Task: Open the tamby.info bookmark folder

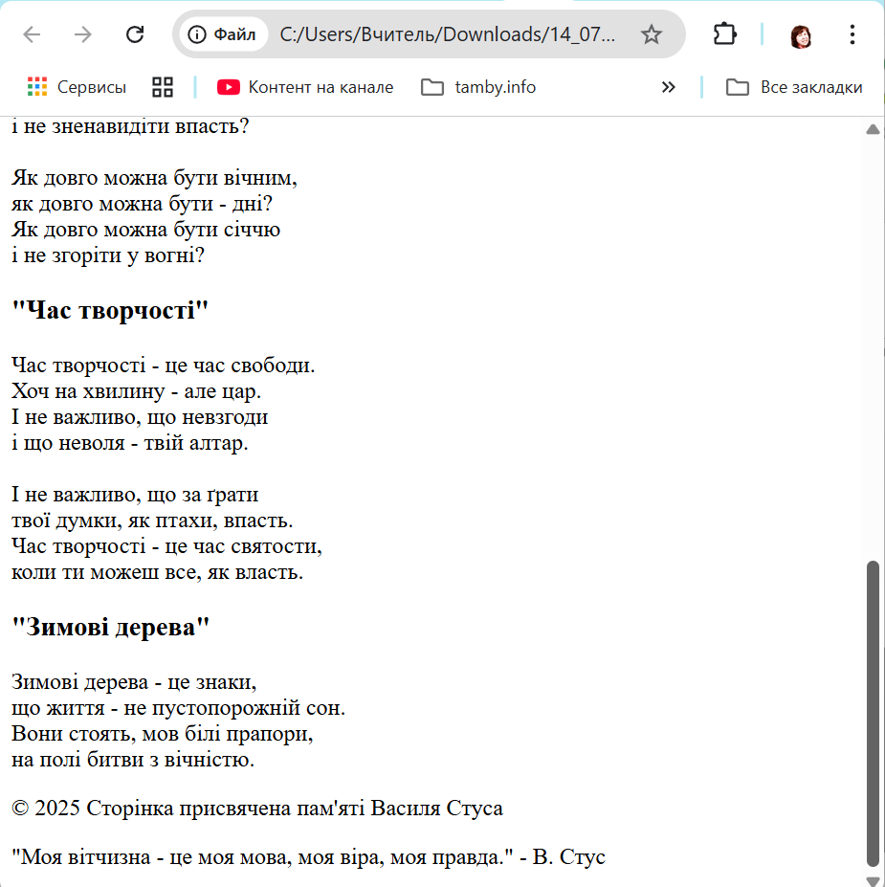Action: coord(478,87)
